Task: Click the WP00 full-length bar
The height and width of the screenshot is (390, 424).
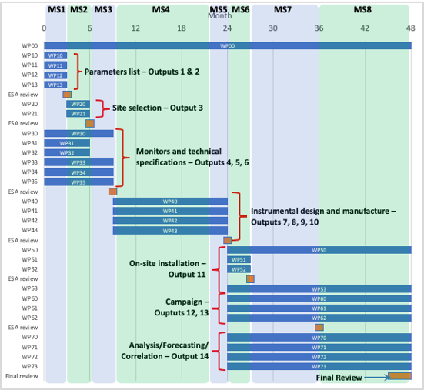Action: pyautogui.click(x=228, y=45)
